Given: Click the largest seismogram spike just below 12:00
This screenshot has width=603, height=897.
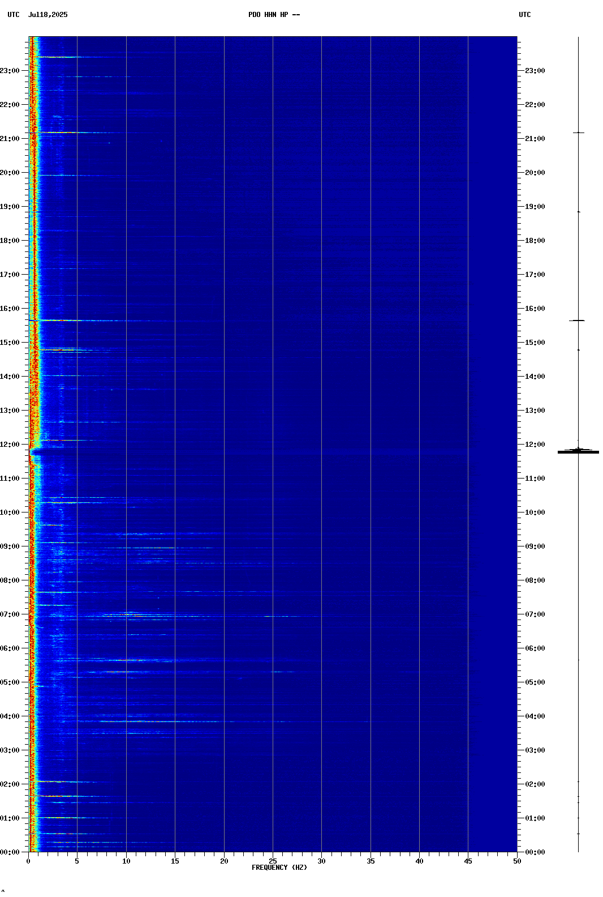Looking at the screenshot, I should click(x=578, y=451).
